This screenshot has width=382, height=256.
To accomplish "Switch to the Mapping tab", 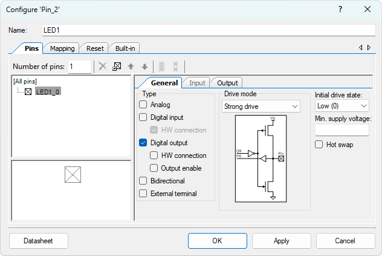I will (62, 48).
